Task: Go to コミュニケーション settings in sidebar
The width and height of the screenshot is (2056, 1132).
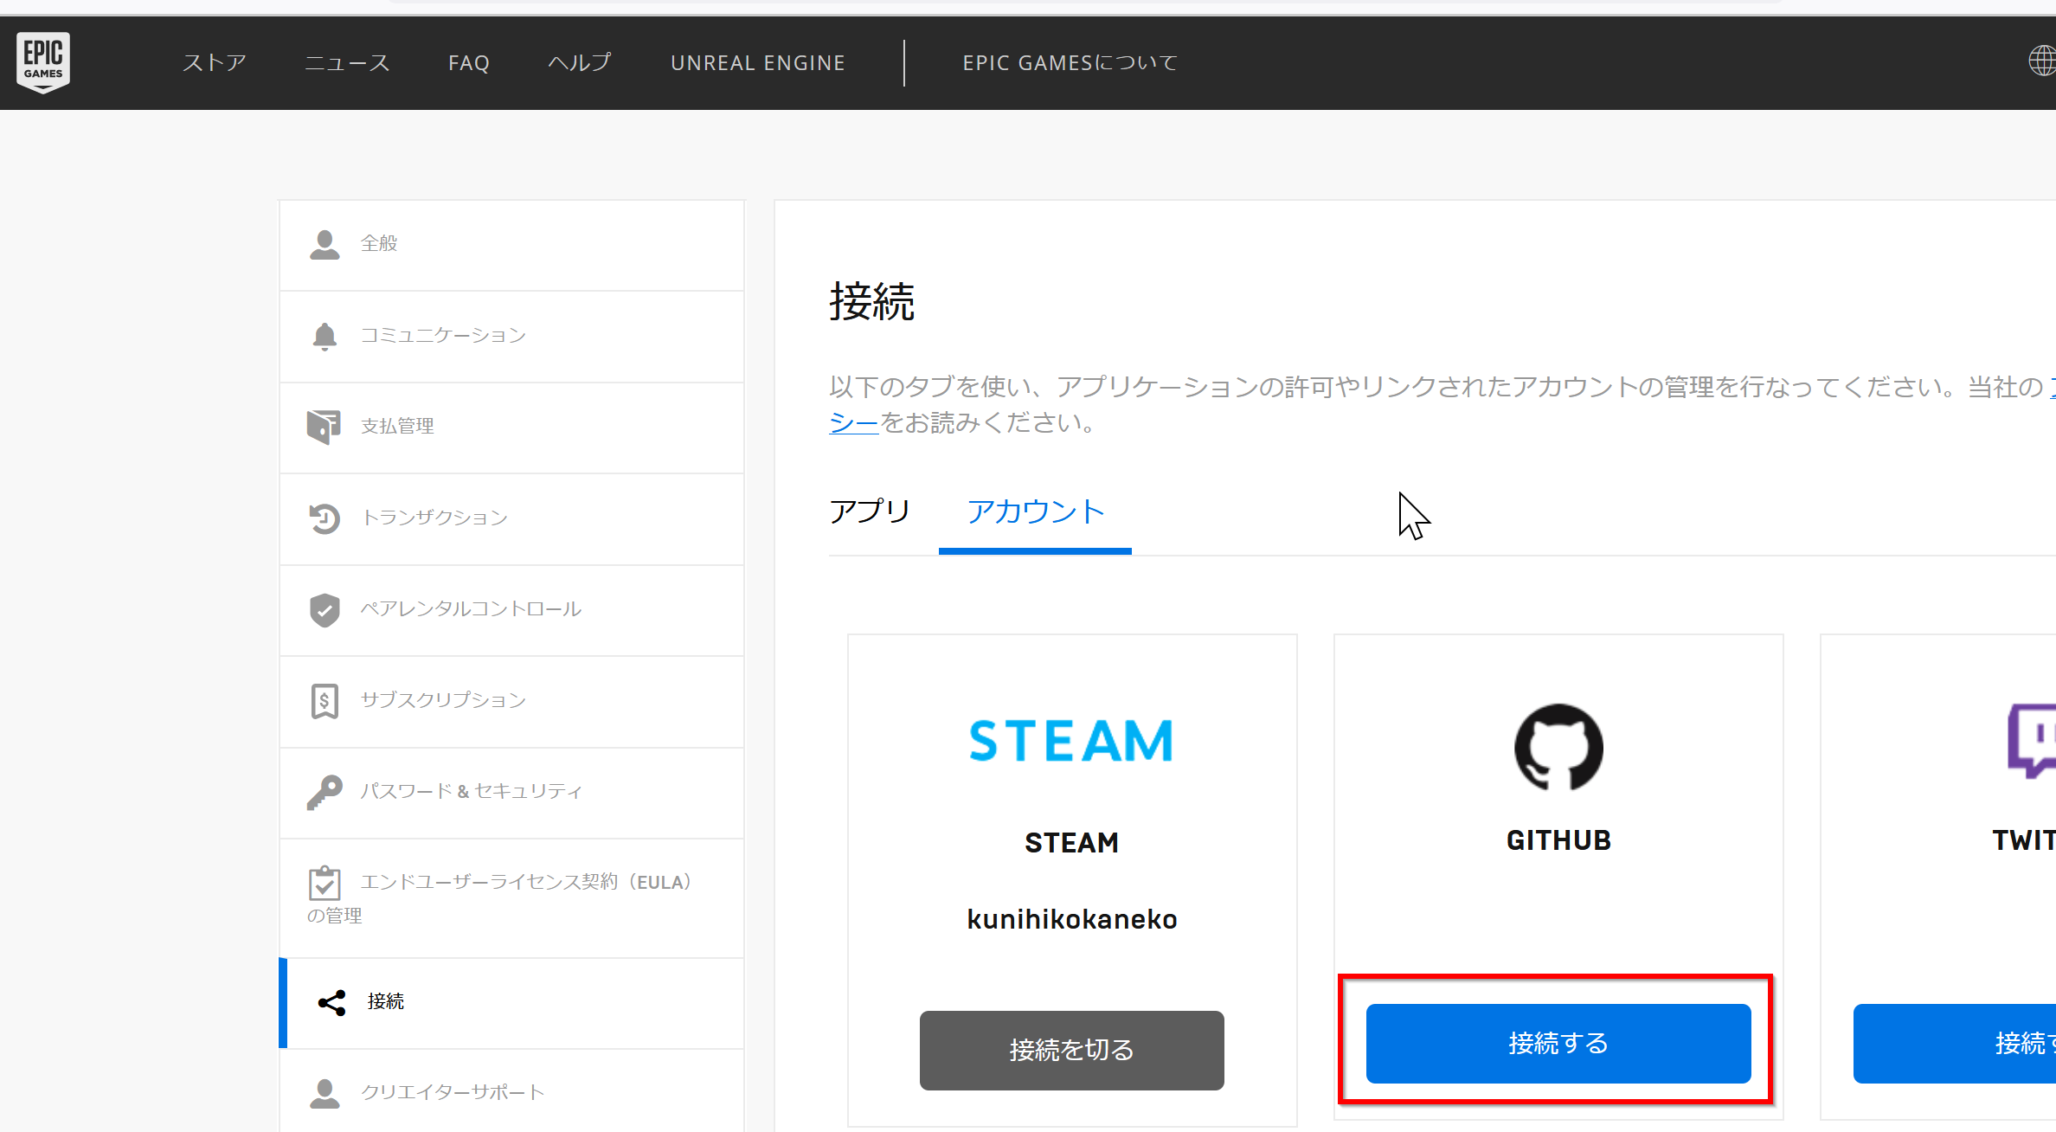Action: 511,337
